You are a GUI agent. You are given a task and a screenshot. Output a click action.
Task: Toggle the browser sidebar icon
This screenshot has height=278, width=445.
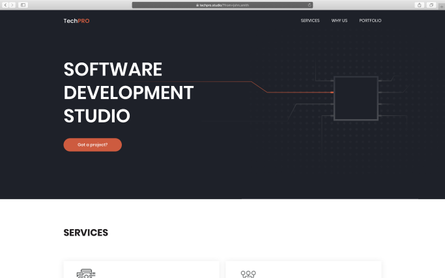23,5
